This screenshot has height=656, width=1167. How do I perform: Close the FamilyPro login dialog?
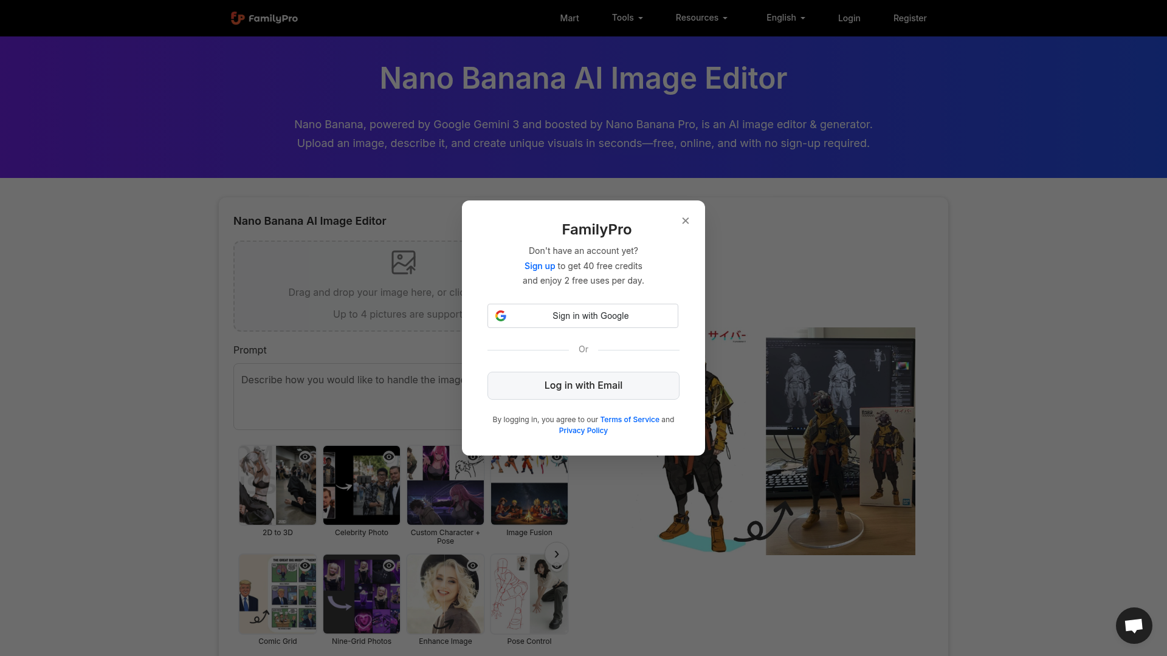(x=686, y=220)
